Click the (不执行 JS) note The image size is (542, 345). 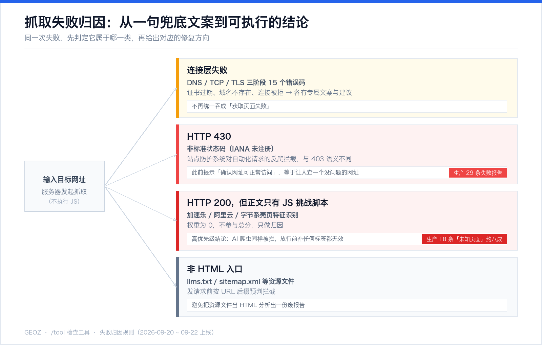64,202
